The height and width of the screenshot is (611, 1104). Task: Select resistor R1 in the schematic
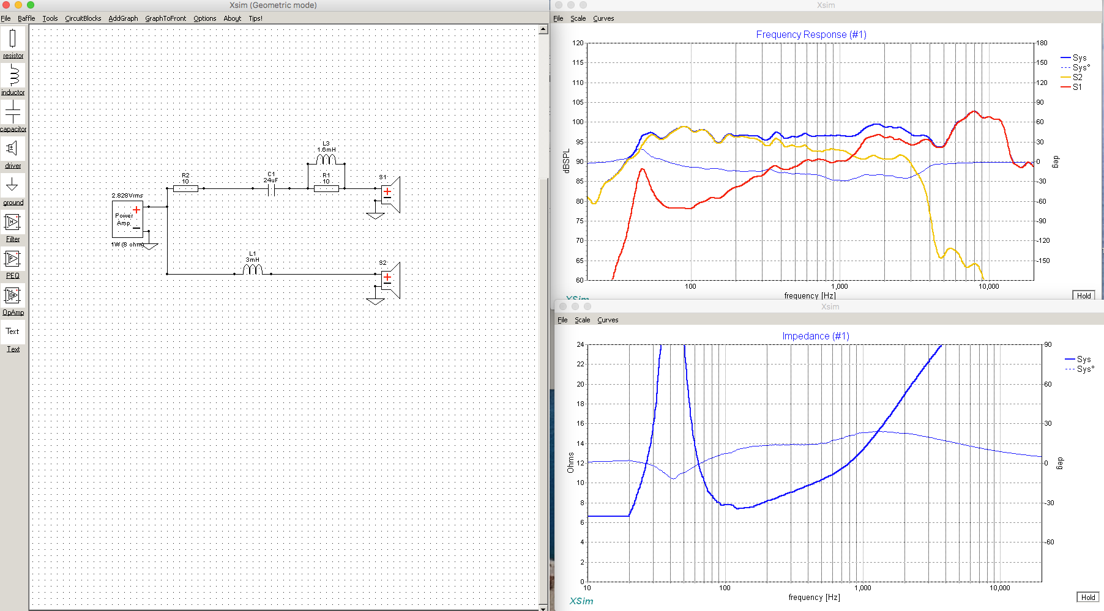326,188
